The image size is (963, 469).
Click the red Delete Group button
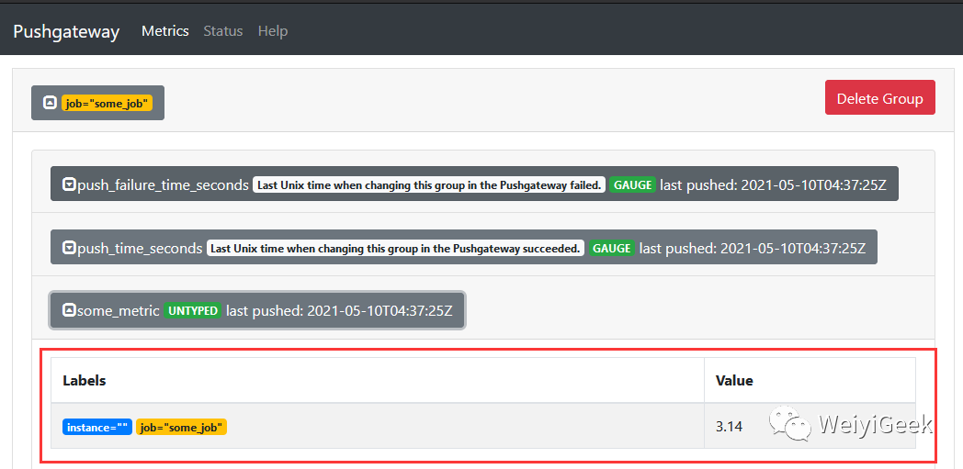click(880, 97)
